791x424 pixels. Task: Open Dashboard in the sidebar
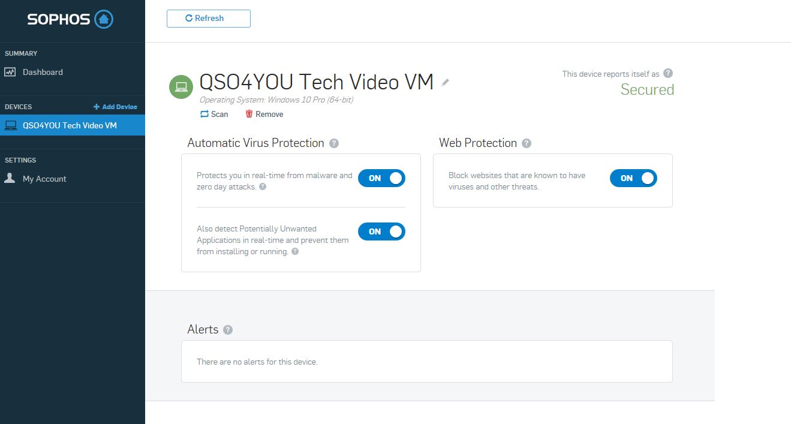click(43, 72)
